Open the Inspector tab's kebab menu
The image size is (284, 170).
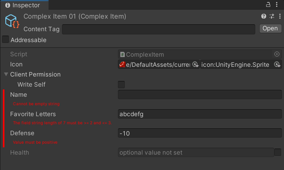click(278, 5)
